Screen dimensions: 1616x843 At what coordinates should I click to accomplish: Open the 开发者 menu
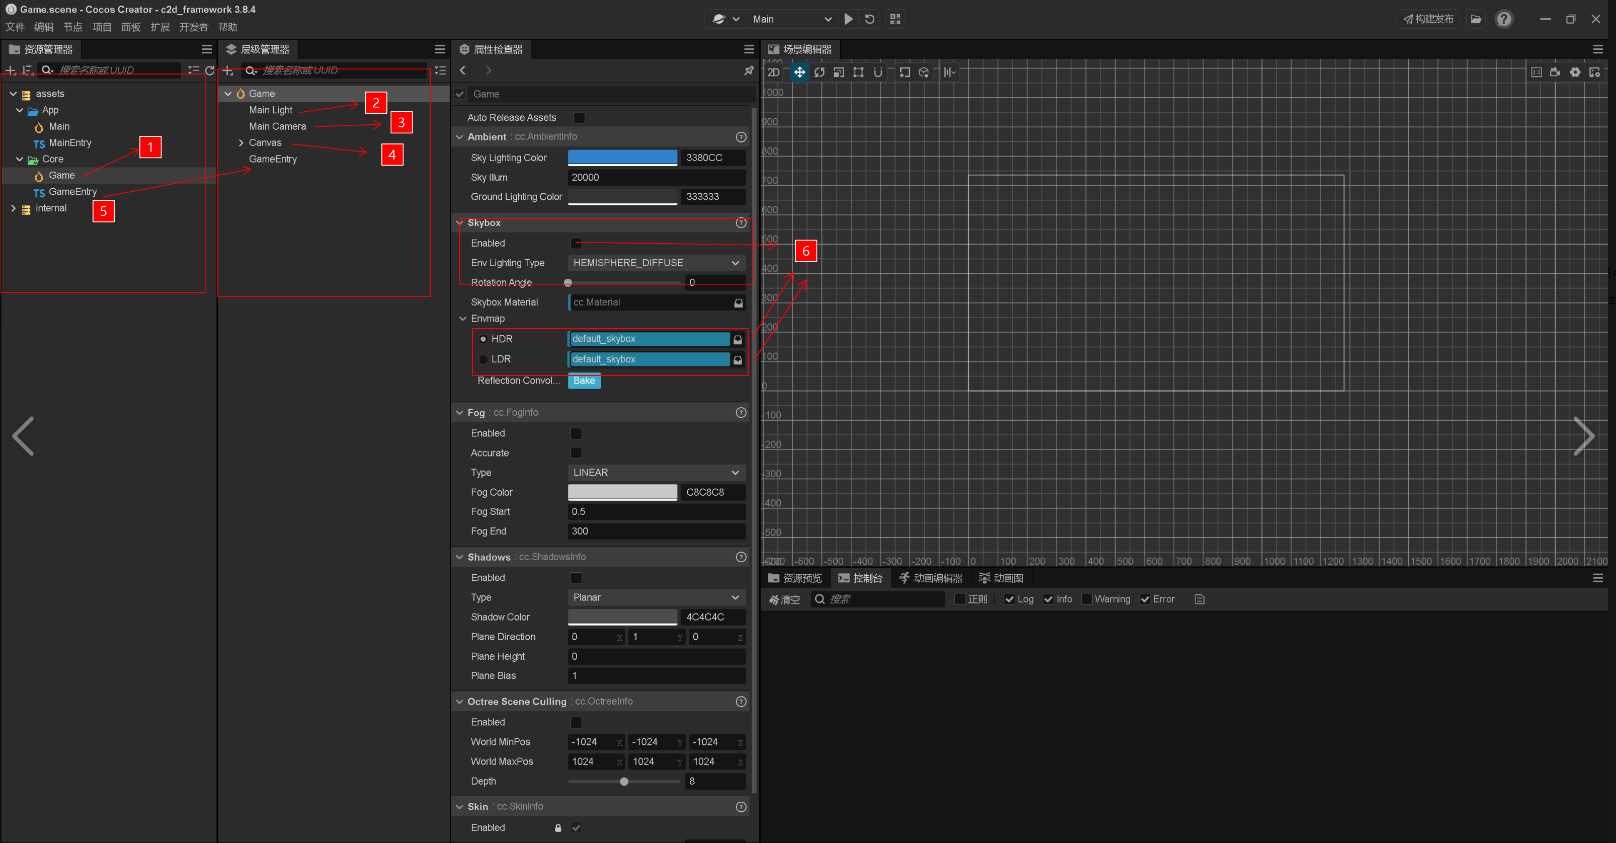(x=193, y=27)
